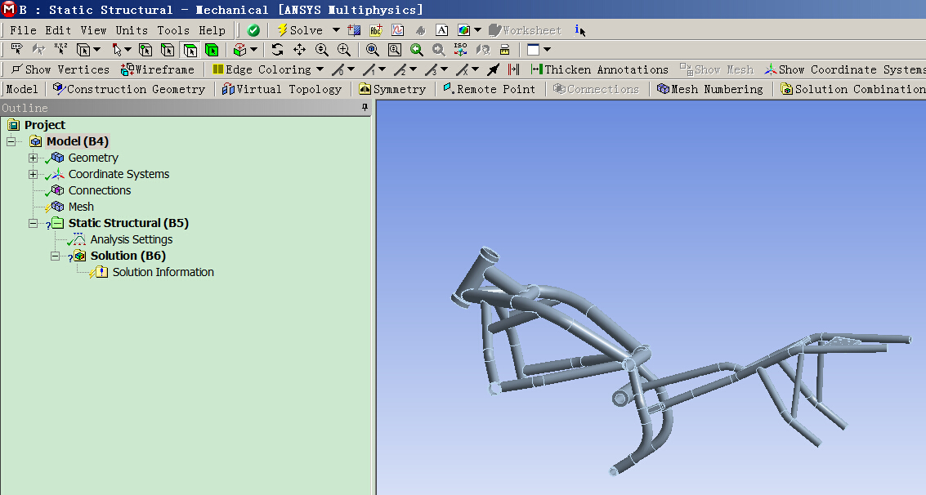Image resolution: width=926 pixels, height=495 pixels.
Task: Expand the Geometry tree node
Action: click(33, 158)
